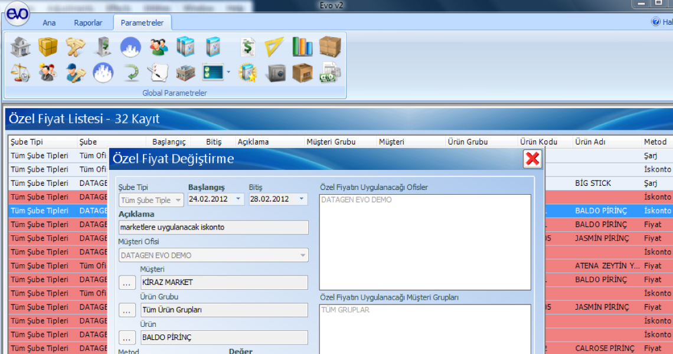Sort by the Ürün Kodu column header

(545, 142)
